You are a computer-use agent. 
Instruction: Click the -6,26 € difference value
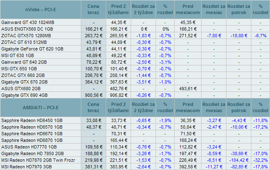point(144,95)
